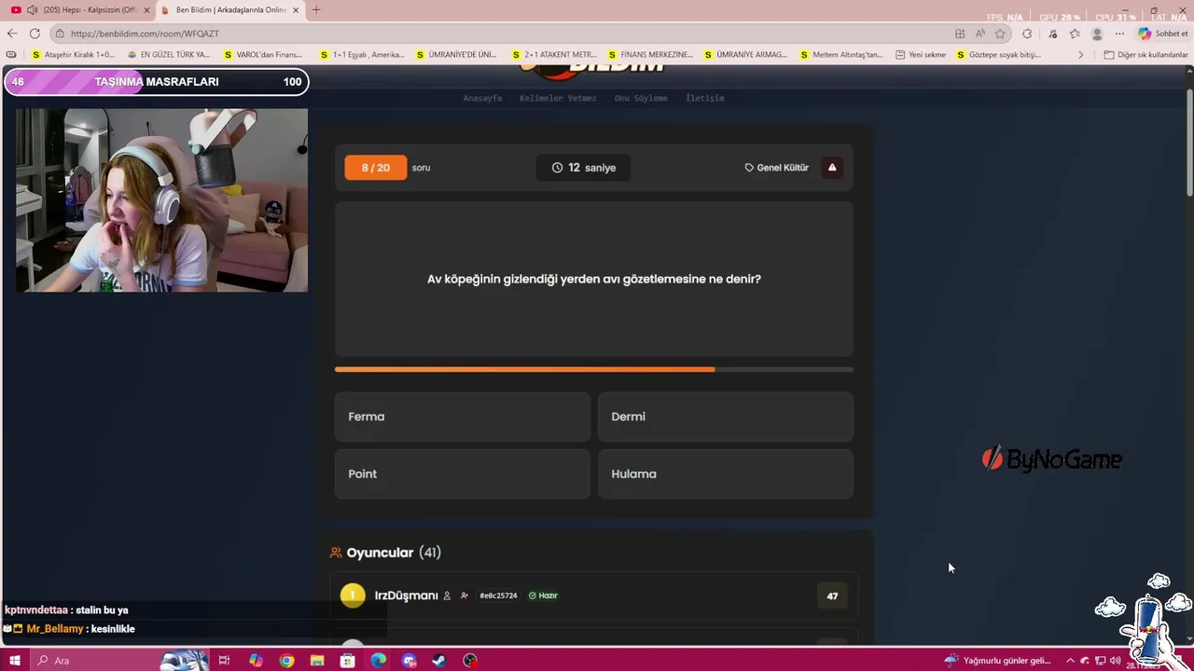Viewport: 1194px width, 671px height.
Task: Open the browser profile icon
Action: pyautogui.click(x=1097, y=34)
